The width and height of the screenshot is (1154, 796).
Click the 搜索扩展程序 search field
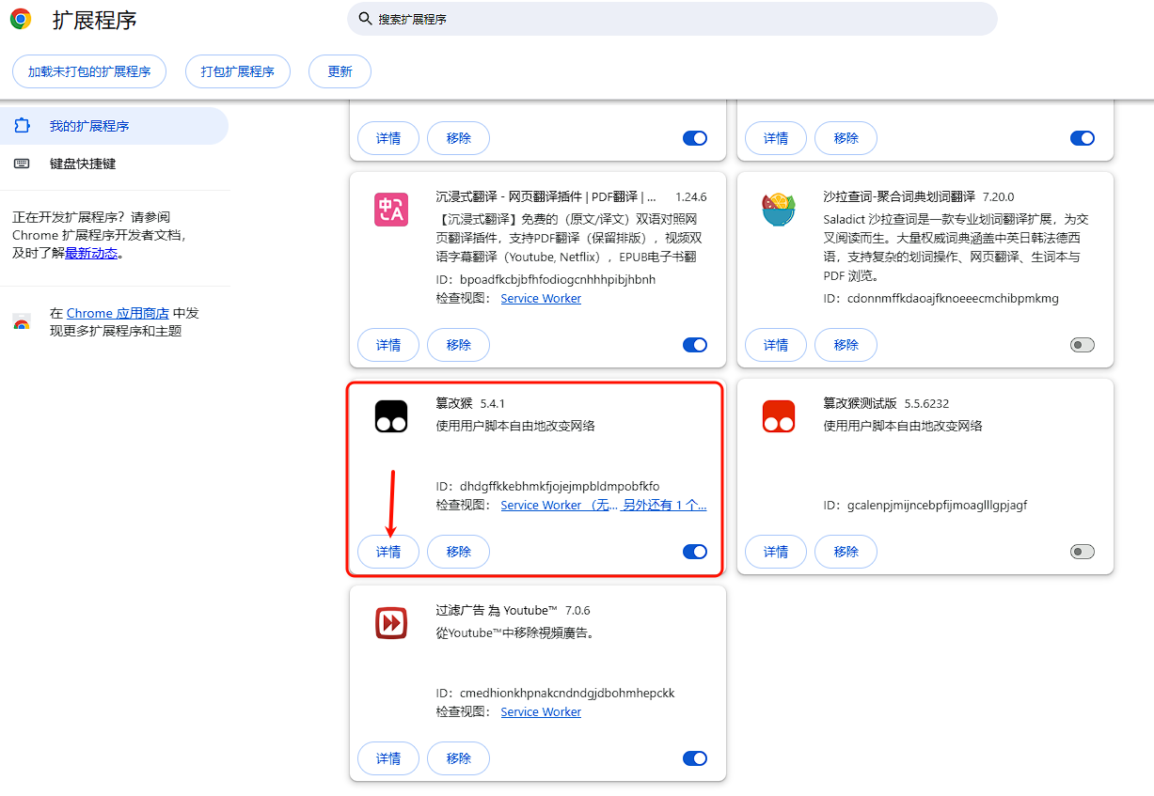click(x=672, y=19)
